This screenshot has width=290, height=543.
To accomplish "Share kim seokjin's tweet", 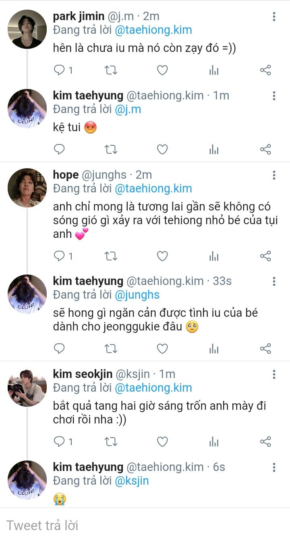I will [x=265, y=442].
